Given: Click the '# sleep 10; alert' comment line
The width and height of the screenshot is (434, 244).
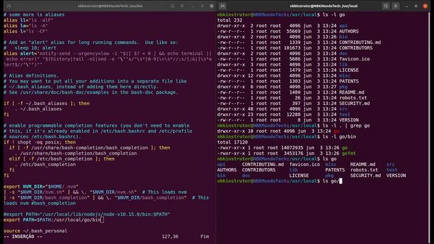Looking at the screenshot, I should point(30,48).
